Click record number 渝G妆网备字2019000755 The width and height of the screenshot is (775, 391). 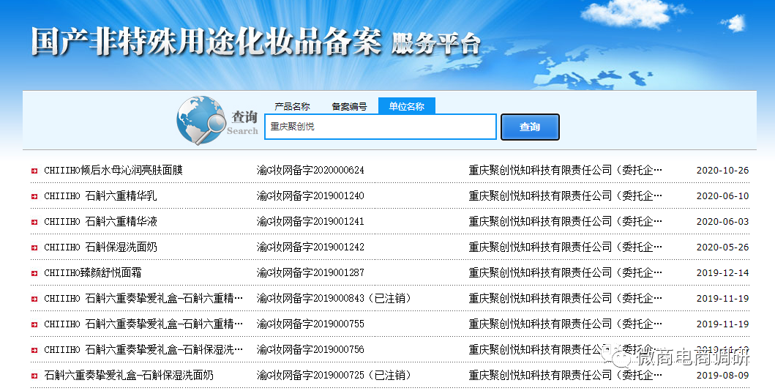[x=310, y=324]
